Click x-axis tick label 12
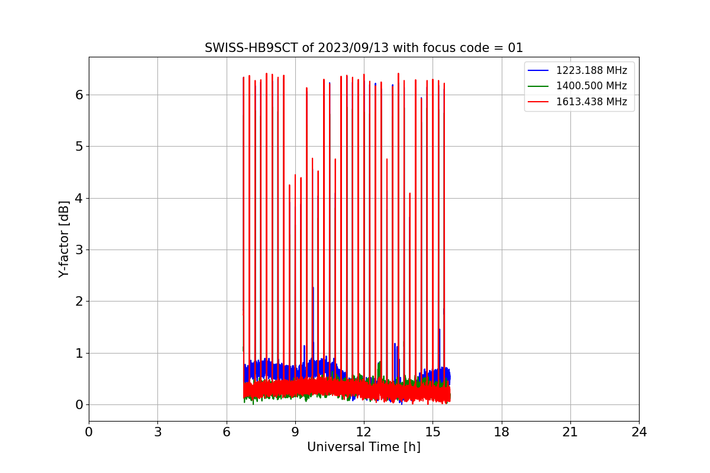This screenshot has height=473, width=710. (364, 432)
